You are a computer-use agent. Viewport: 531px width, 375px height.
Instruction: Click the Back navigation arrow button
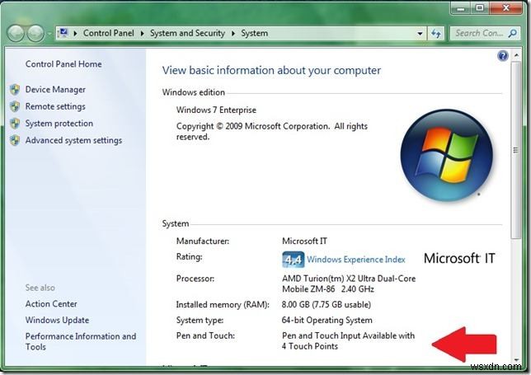click(x=16, y=34)
